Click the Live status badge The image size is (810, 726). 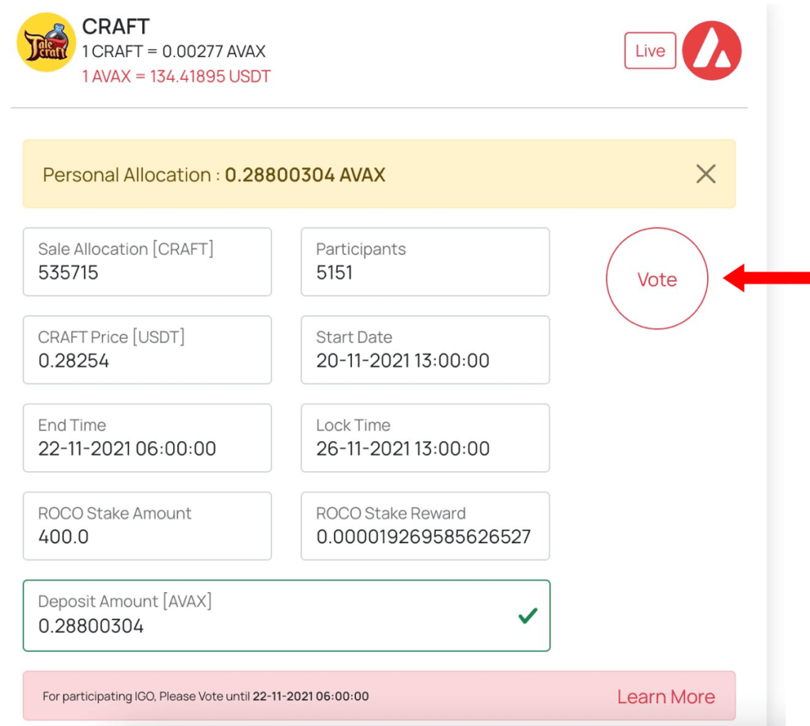(x=649, y=51)
